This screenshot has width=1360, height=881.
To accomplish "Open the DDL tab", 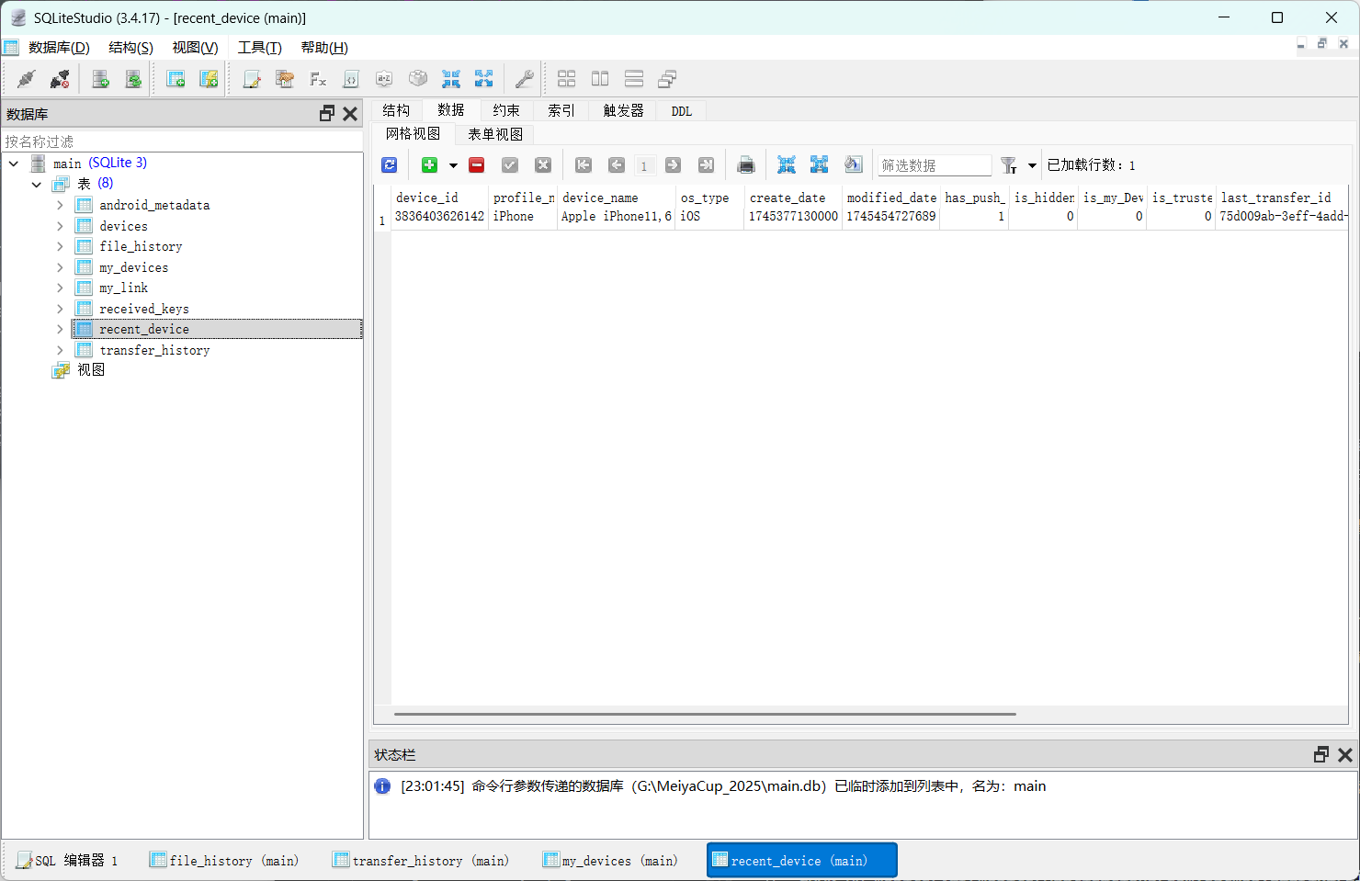I will [x=681, y=111].
